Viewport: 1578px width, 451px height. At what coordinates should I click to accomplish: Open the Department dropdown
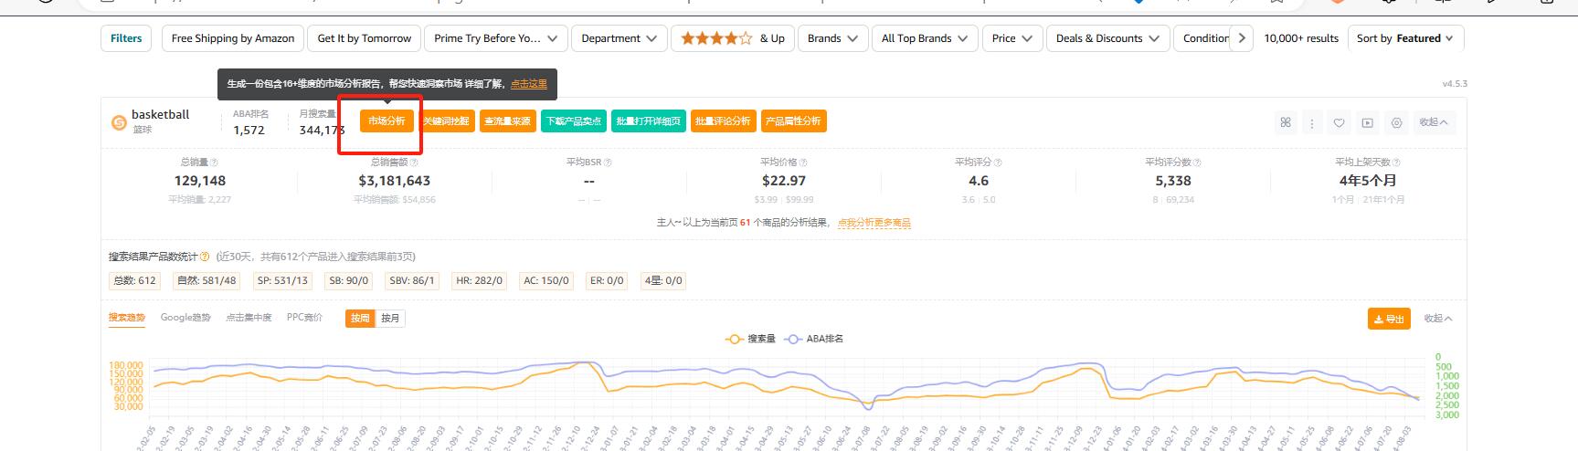(619, 38)
